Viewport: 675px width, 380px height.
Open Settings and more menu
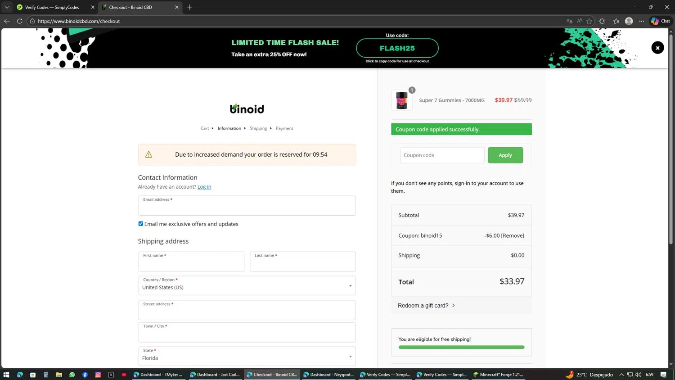pos(642,21)
